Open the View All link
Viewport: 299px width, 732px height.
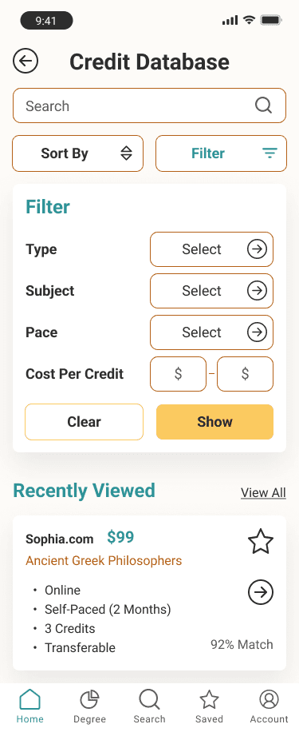pyautogui.click(x=263, y=492)
